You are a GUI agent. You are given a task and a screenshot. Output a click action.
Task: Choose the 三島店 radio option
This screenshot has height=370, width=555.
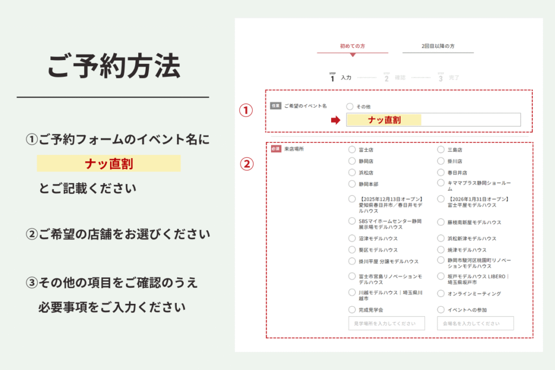pos(441,150)
